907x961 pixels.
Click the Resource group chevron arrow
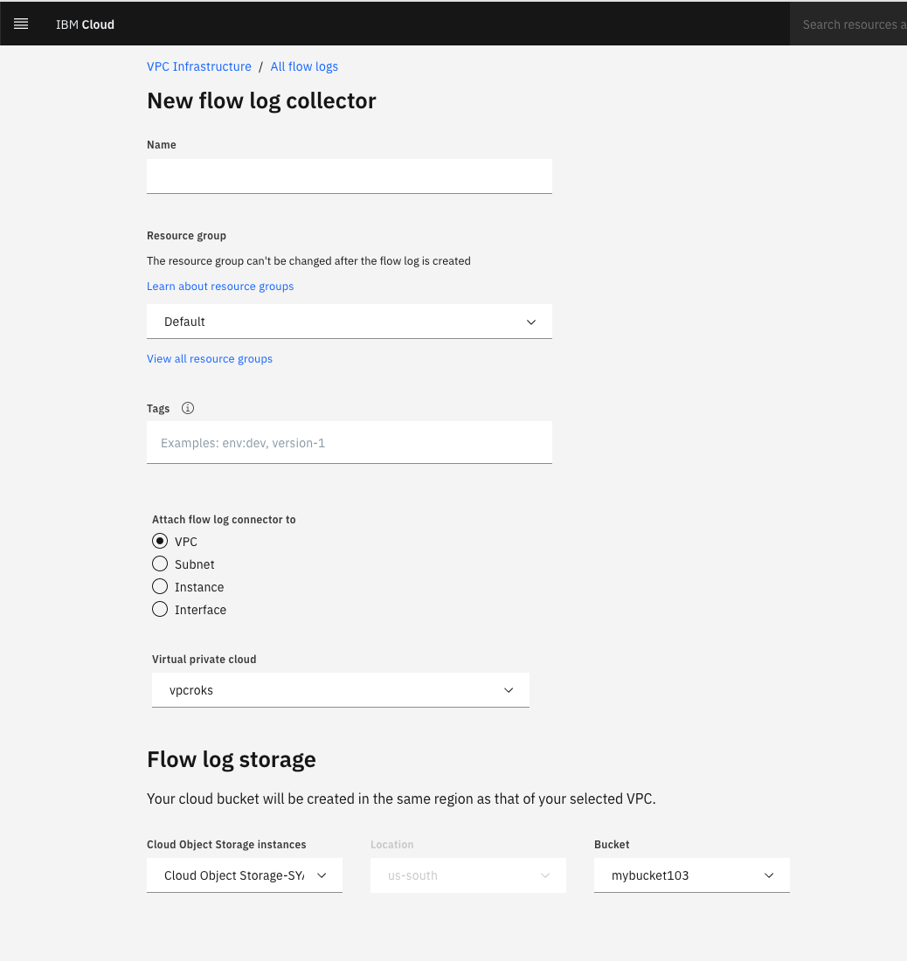(531, 321)
